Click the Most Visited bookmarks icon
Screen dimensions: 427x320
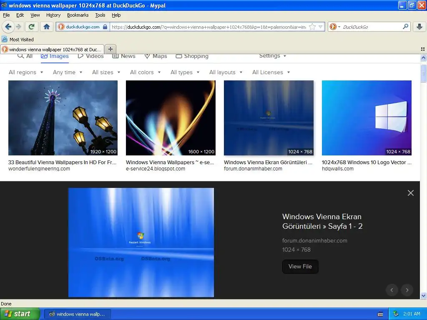(5, 40)
